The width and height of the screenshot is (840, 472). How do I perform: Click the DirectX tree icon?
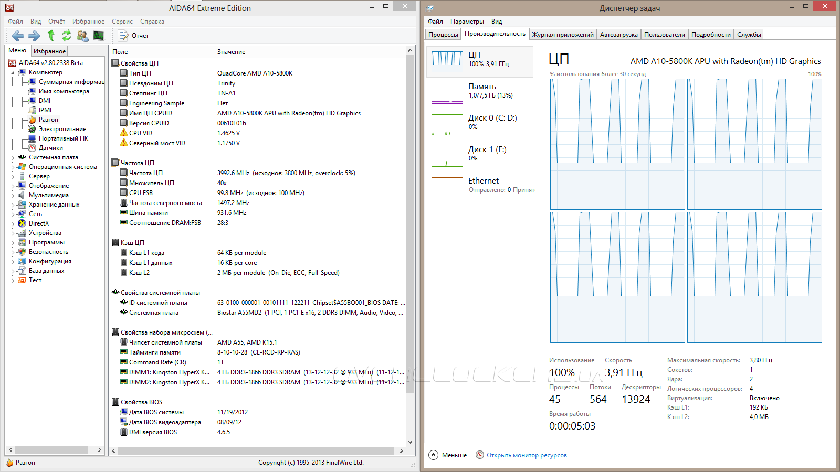[22, 223]
